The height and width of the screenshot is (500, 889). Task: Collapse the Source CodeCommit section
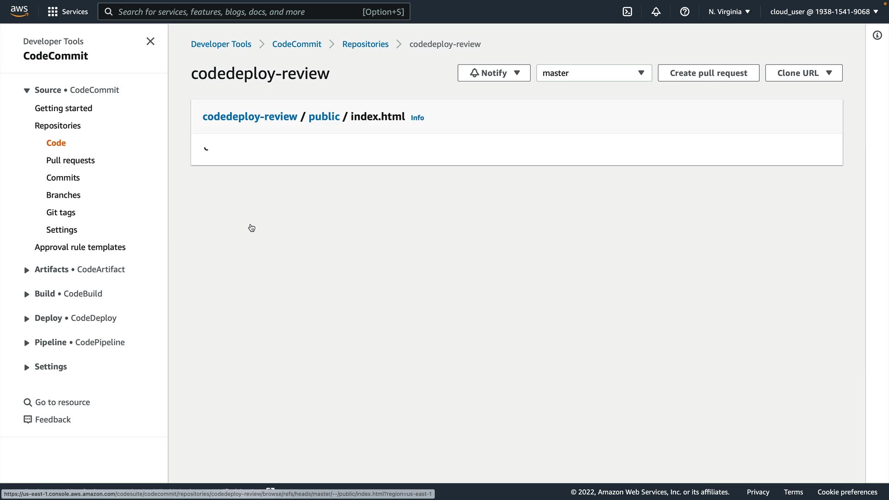coord(27,90)
